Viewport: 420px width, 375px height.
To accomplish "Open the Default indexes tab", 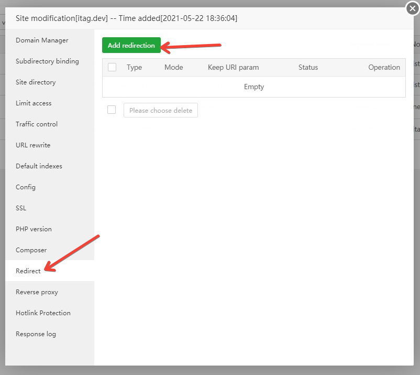I will [x=50, y=166].
